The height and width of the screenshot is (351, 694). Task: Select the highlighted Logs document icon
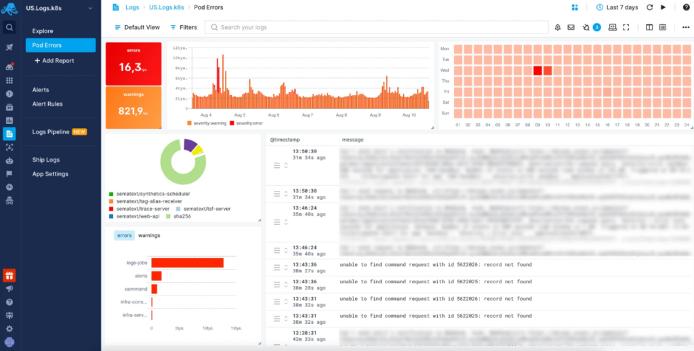click(9, 133)
